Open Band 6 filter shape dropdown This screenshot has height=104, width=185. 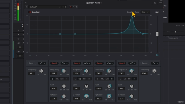pos(155,63)
